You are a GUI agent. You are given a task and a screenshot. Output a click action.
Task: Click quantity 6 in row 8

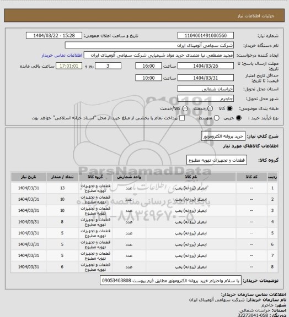(62, 267)
